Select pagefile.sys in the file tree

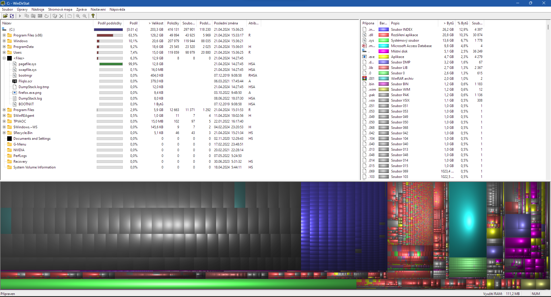coord(27,64)
